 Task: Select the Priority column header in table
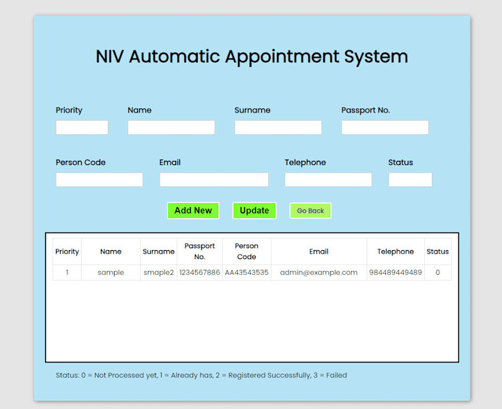[x=68, y=252]
